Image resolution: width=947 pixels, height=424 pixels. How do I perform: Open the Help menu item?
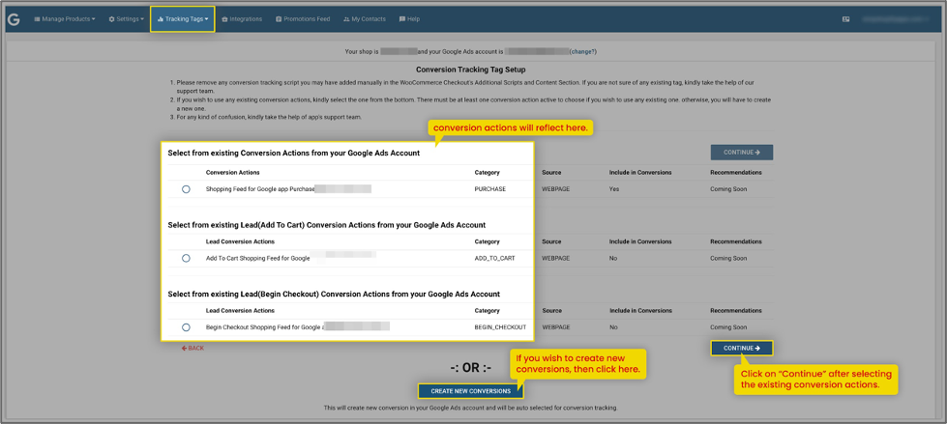pos(409,19)
